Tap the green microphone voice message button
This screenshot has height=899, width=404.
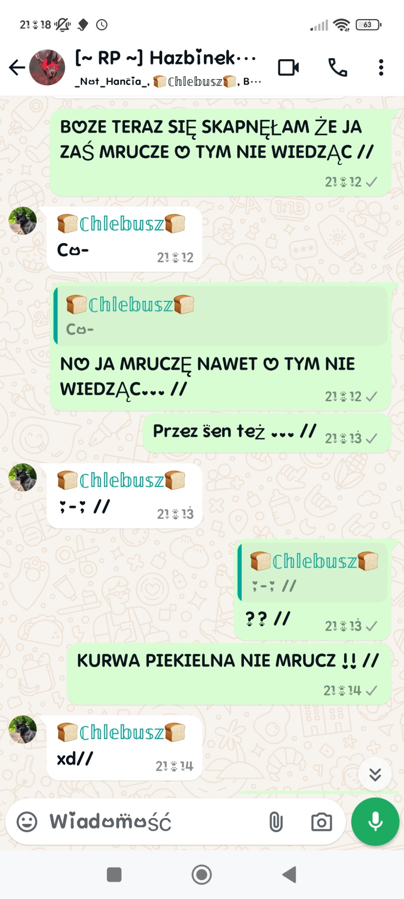point(375,822)
